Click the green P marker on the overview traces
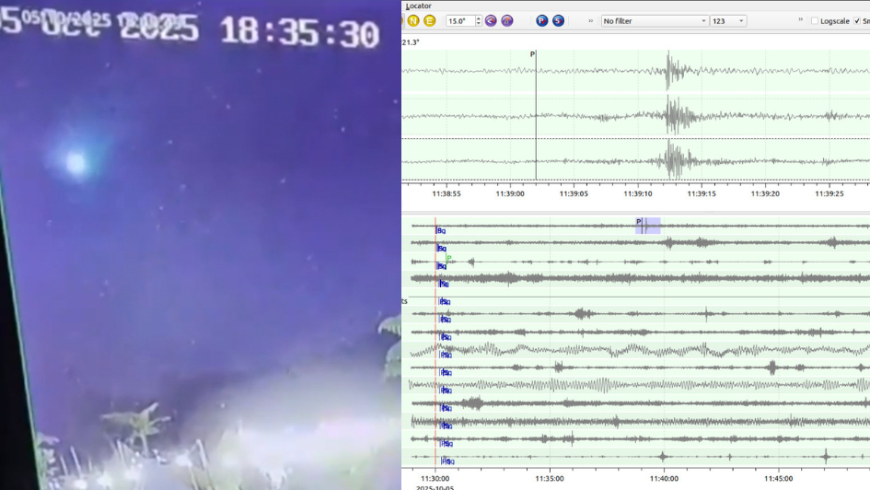 448,259
